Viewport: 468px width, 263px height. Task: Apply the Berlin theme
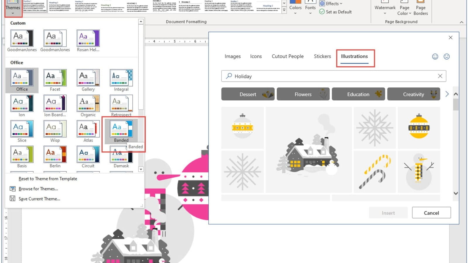pyautogui.click(x=55, y=155)
